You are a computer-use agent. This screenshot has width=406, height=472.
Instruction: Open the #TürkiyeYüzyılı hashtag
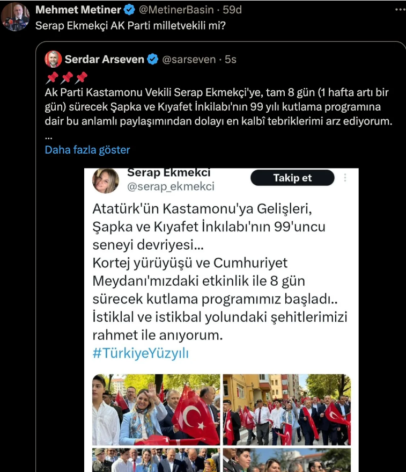[141, 353]
